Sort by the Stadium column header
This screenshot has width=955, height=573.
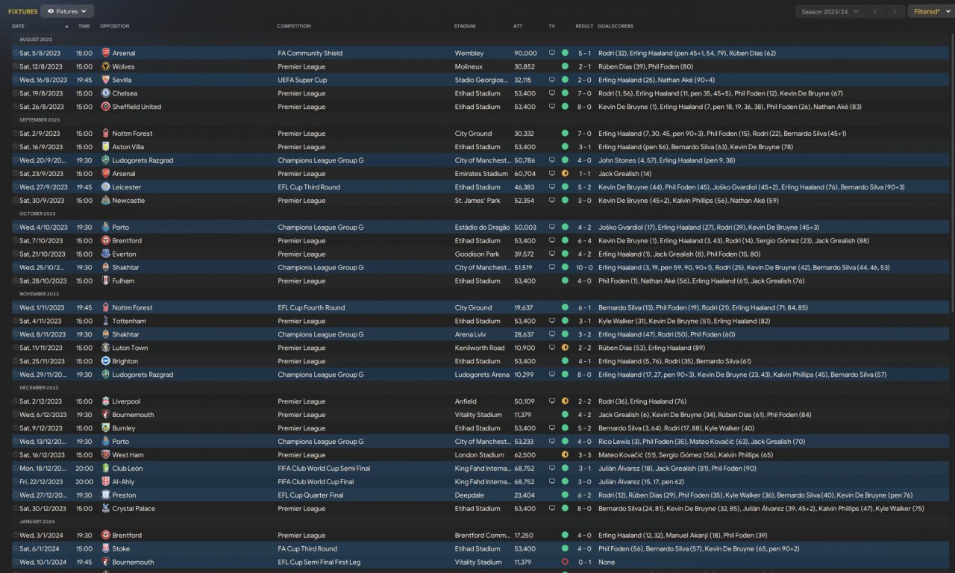pos(465,26)
